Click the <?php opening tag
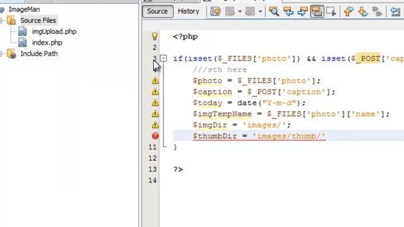Viewport: 404px width, 227px height. pyautogui.click(x=185, y=37)
